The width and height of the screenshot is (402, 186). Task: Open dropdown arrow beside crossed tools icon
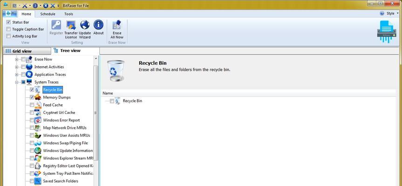[x=30, y=6]
